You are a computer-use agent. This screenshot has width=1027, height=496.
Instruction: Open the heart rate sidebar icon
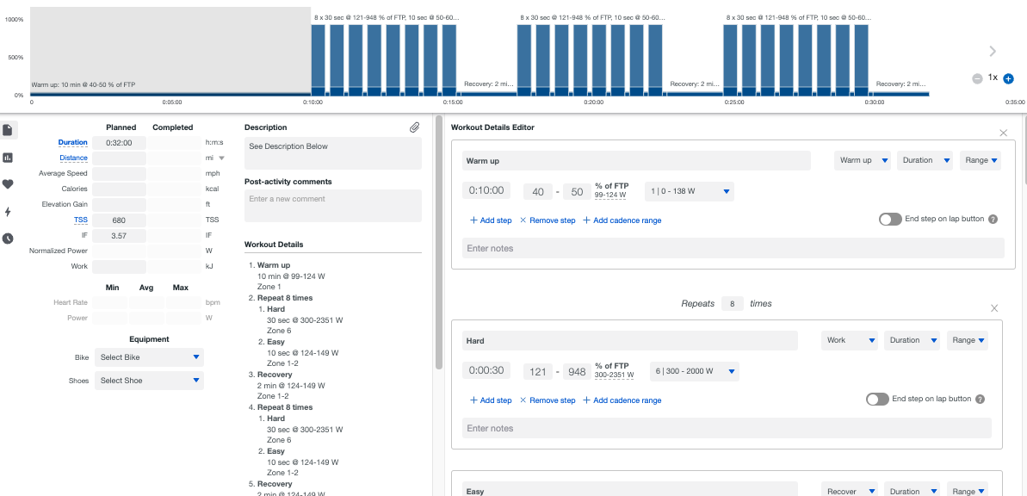(8, 184)
